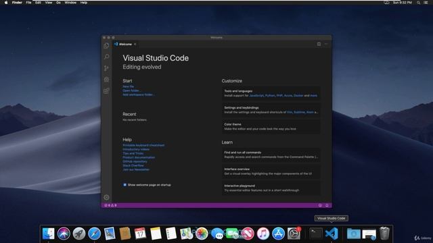The width and height of the screenshot is (433, 243).
Task: Open Calendar from the dock
Action: click(140, 234)
